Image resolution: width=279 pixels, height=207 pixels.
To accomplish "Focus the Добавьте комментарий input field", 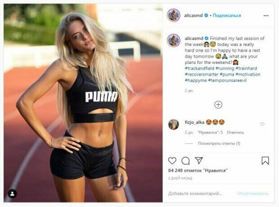I will tap(200, 193).
